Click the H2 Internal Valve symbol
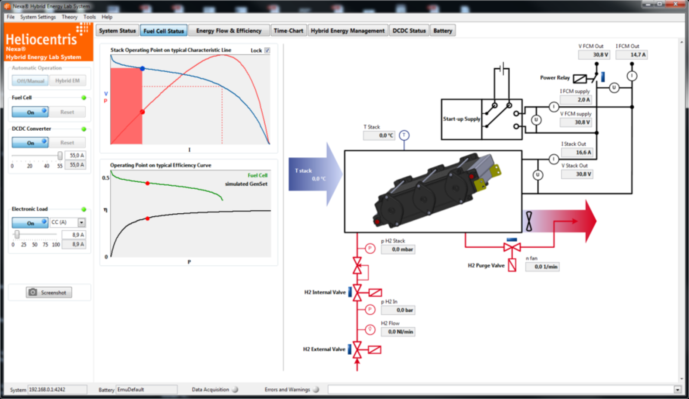This screenshot has height=399, width=689. (357, 292)
